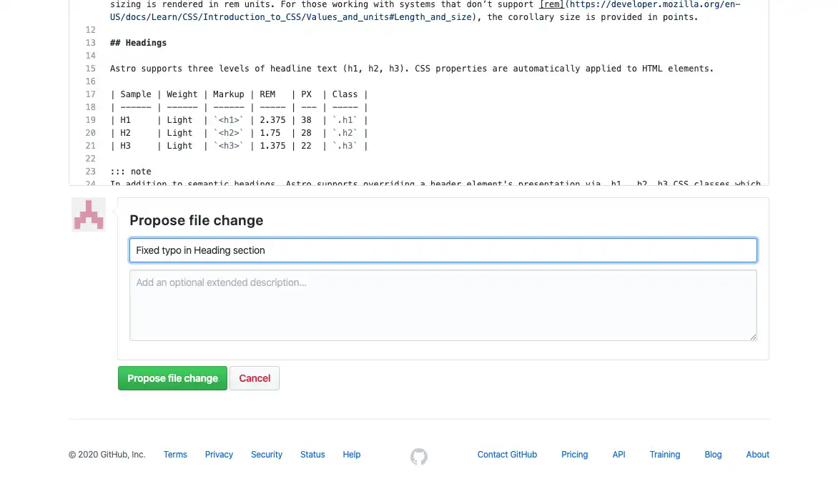This screenshot has height=499, width=838.
Task: Check GitHub Status via footer link
Action: click(312, 454)
